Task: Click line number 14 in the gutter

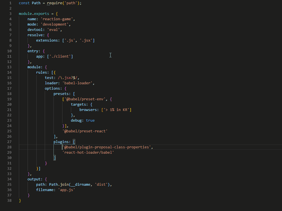Action: 9,72
